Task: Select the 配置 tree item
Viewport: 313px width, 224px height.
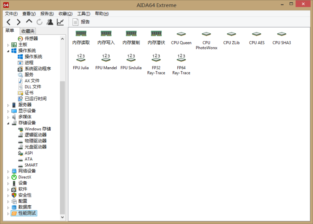Action: [x=20, y=201]
